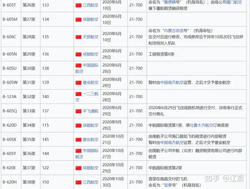This screenshot has height=189, width=250.
Task: Open 江西航空 link in B-620H row
Action: [90, 182]
